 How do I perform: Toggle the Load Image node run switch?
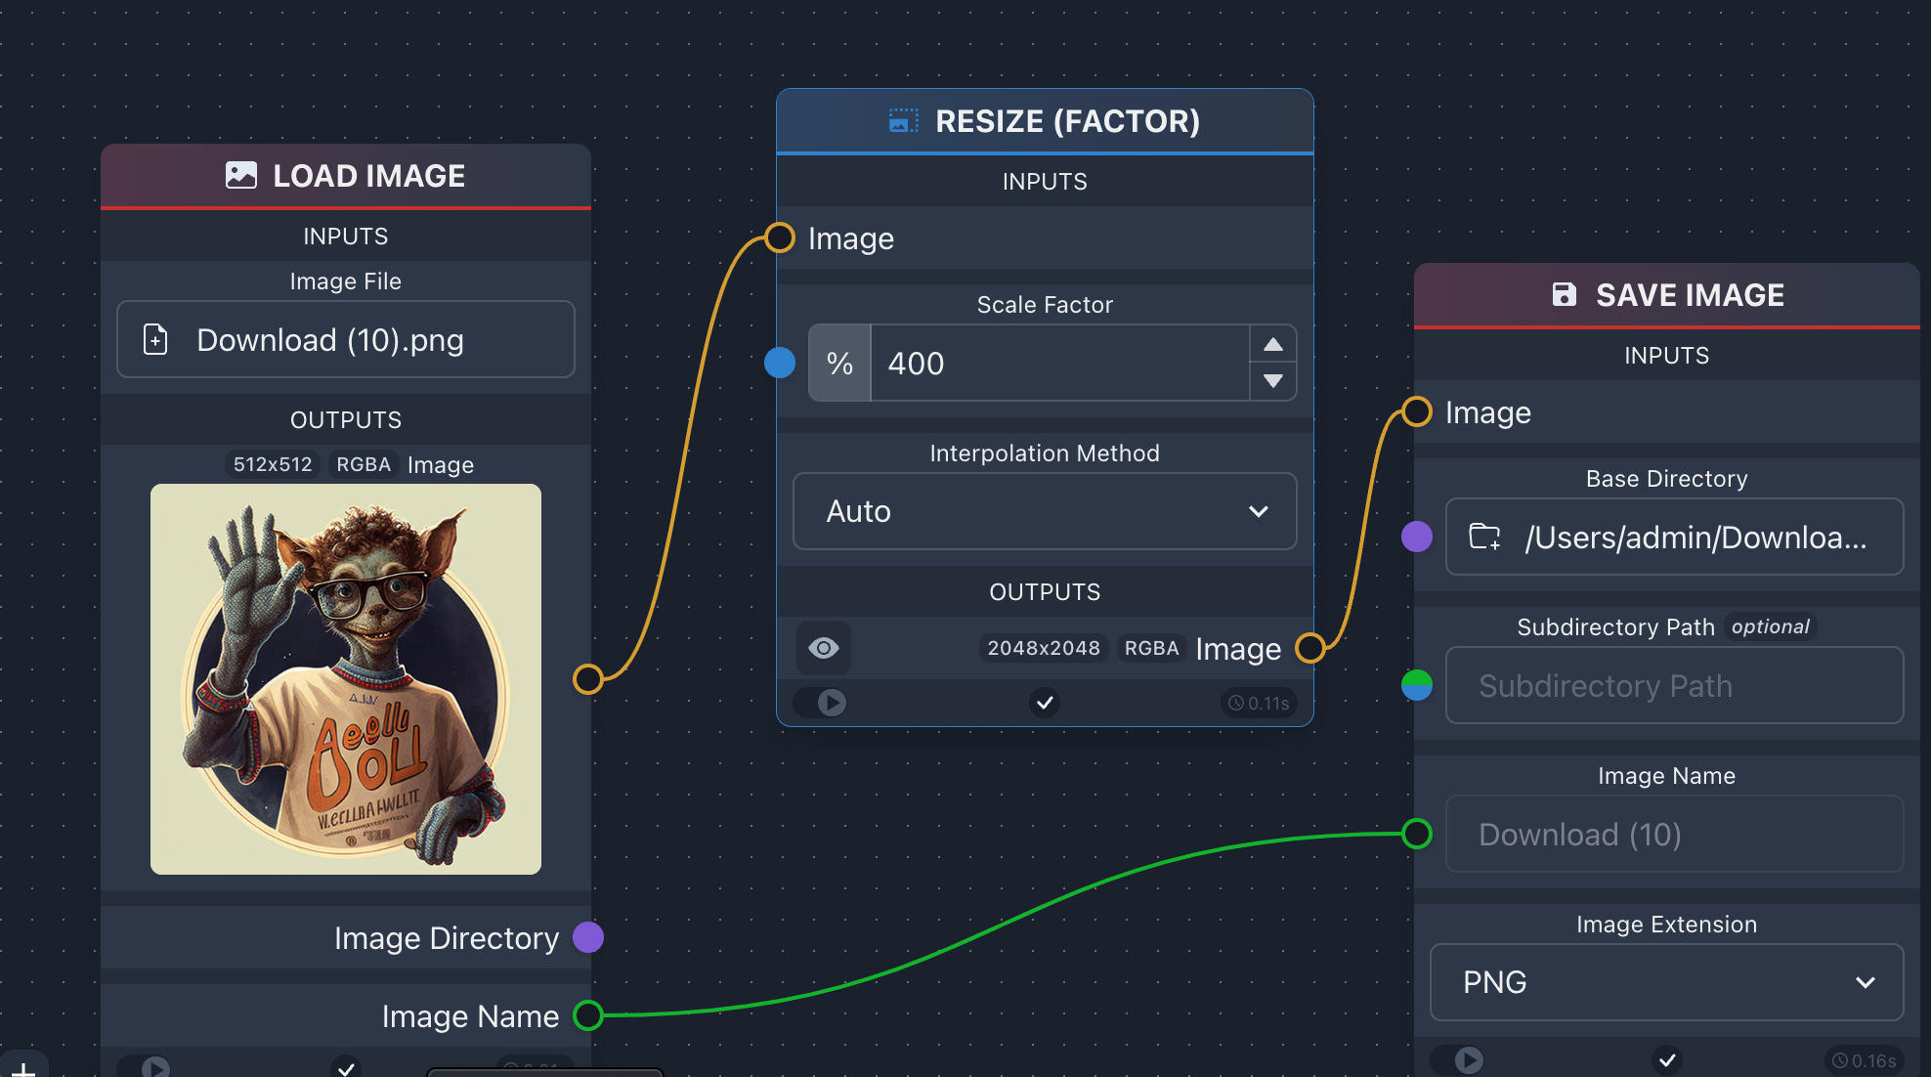click(145, 1067)
